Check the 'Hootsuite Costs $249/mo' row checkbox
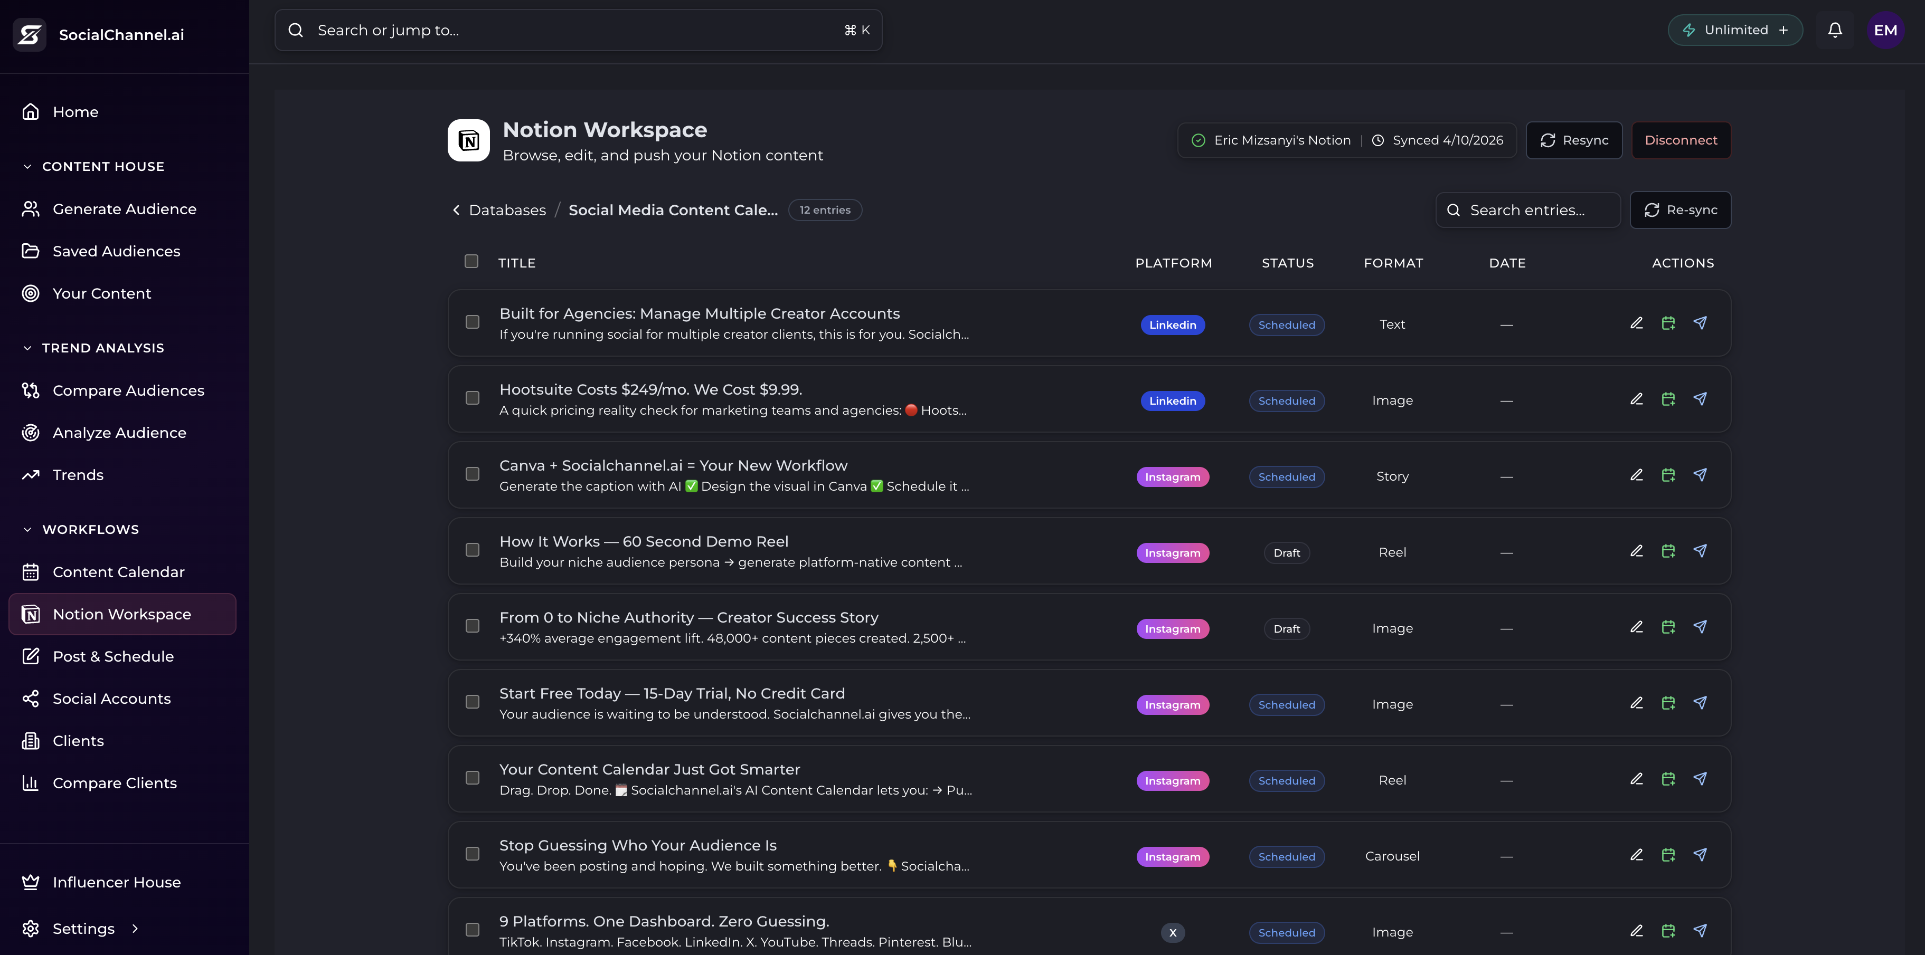The height and width of the screenshot is (955, 1925). [x=473, y=398]
